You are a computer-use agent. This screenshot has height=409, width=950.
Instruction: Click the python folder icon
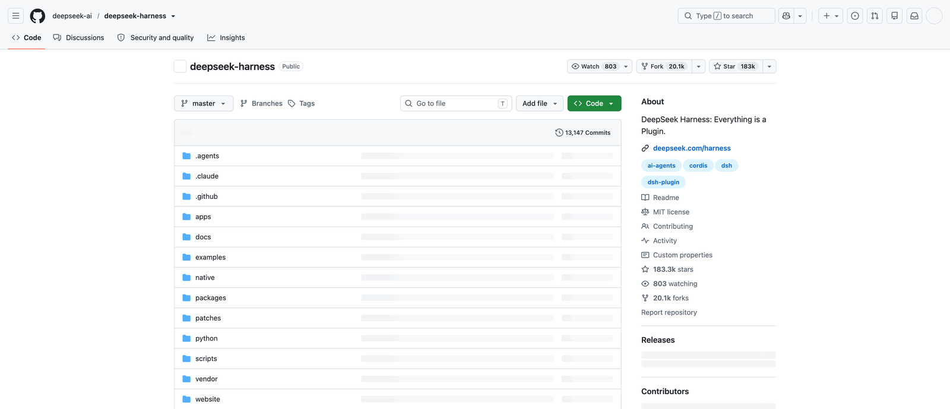pyautogui.click(x=186, y=338)
